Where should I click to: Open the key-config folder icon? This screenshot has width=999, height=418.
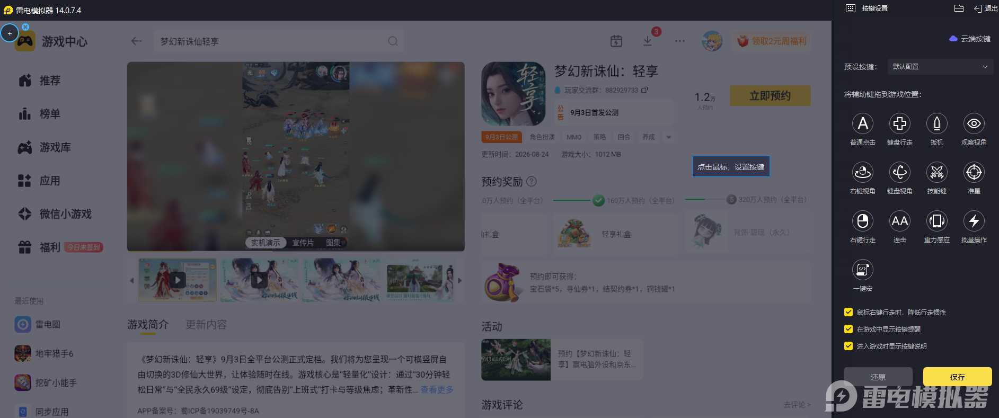[x=959, y=8]
